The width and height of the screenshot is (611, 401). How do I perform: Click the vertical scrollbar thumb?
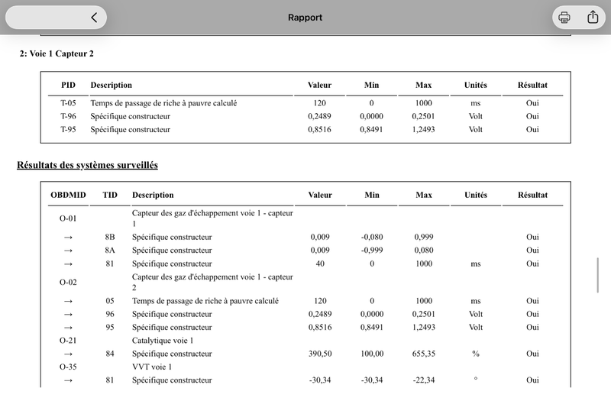click(598, 275)
